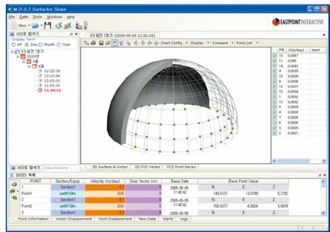The width and height of the screenshot is (330, 232).
Task: Click the V(m/day) column header
Action: tap(297, 50)
